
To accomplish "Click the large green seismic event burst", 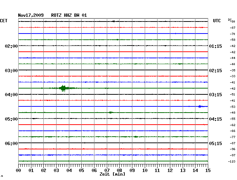I will (63, 88).
